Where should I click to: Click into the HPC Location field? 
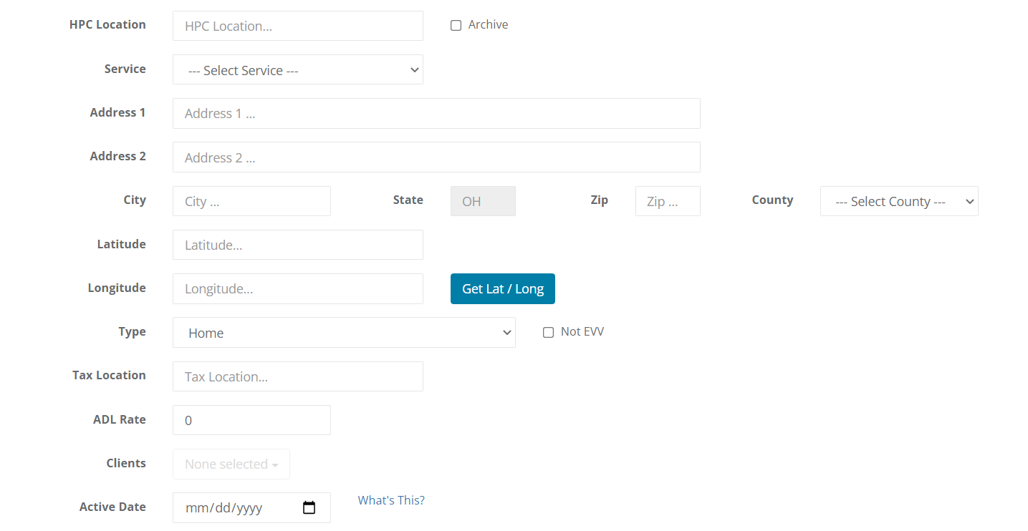297,26
